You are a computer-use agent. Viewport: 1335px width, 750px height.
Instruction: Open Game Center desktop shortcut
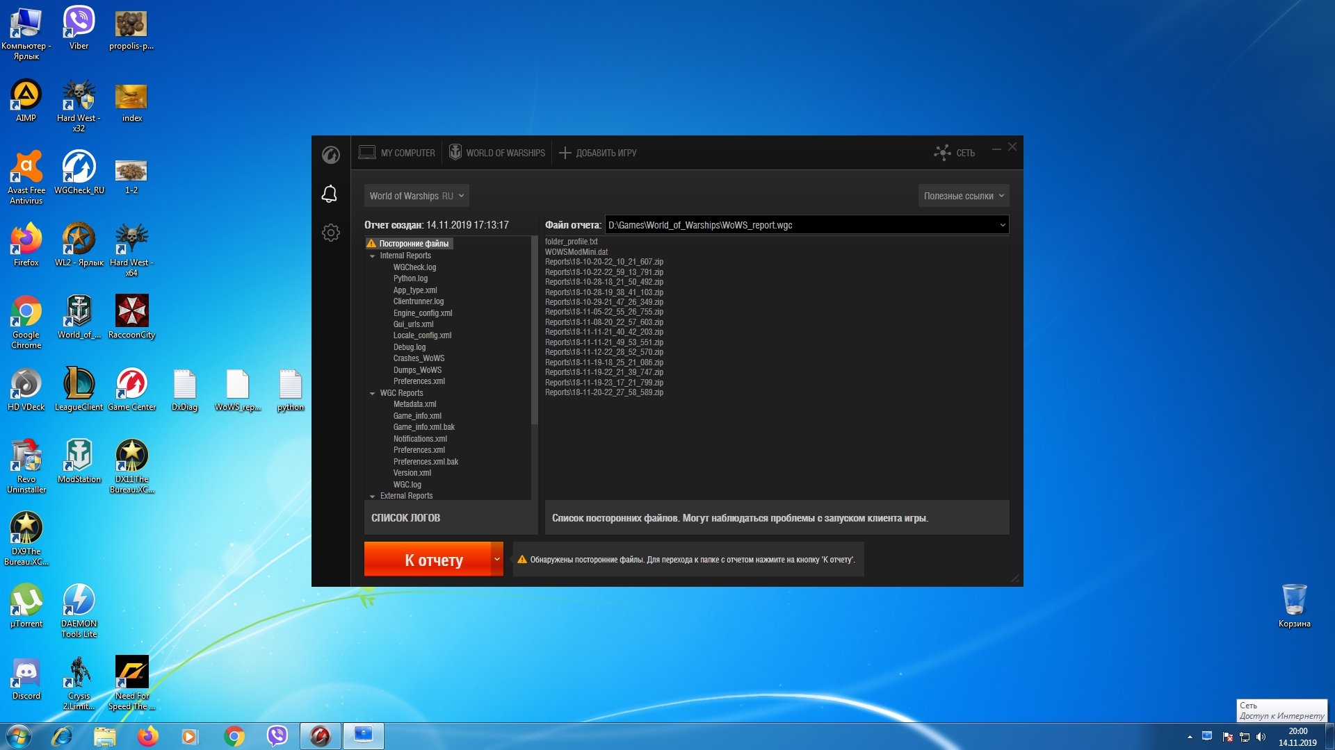[x=131, y=390]
